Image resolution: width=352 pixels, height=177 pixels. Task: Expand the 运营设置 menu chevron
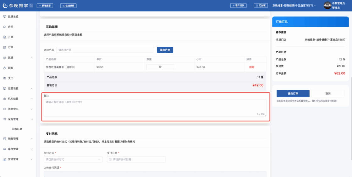[x=32, y=88]
